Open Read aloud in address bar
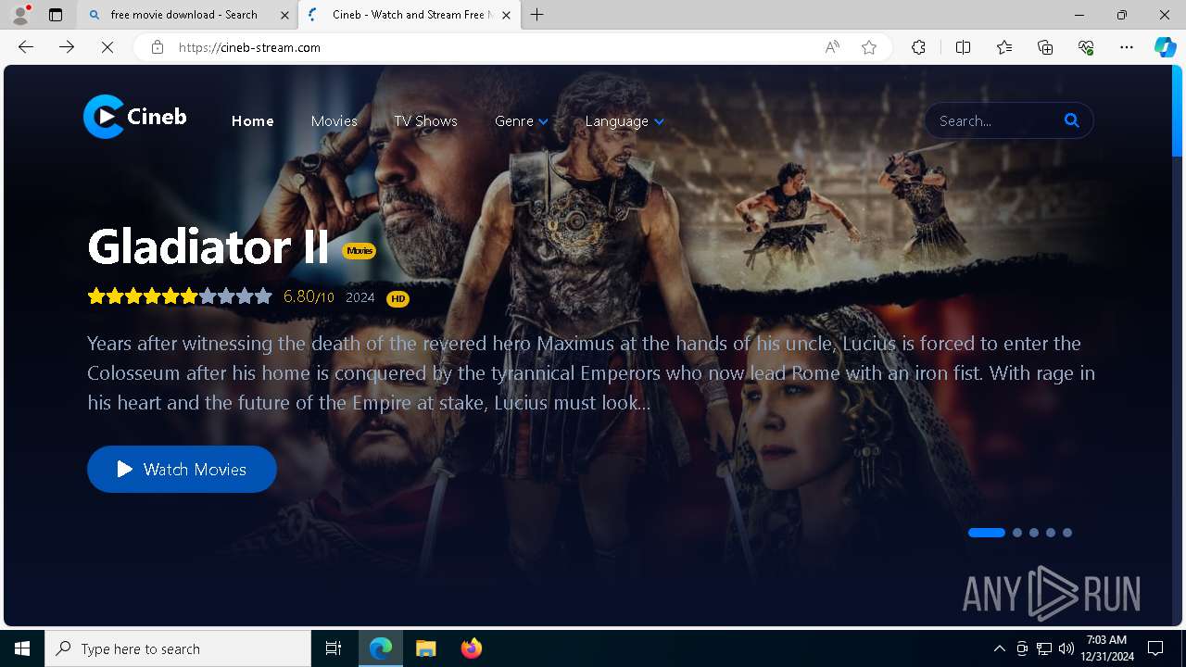The width and height of the screenshot is (1186, 667). 832,47
